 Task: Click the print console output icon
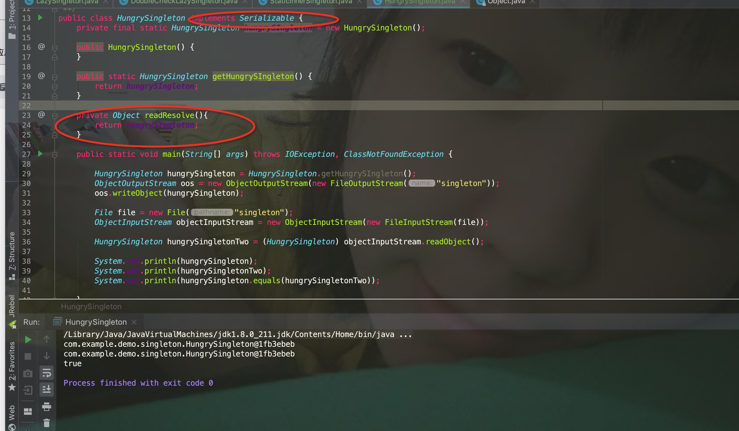[x=47, y=406]
